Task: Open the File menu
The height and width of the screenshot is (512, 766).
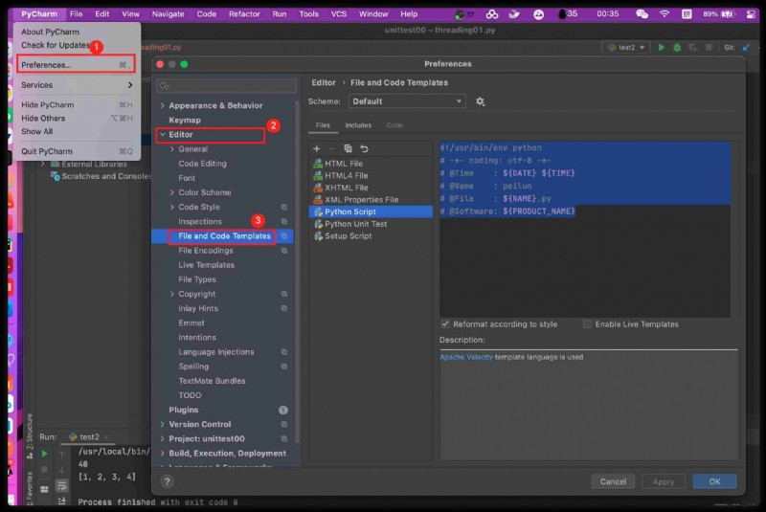Action: (x=76, y=14)
